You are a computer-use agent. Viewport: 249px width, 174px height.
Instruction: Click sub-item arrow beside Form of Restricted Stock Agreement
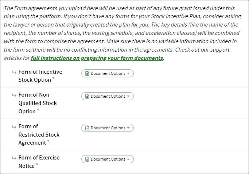(x=14, y=127)
